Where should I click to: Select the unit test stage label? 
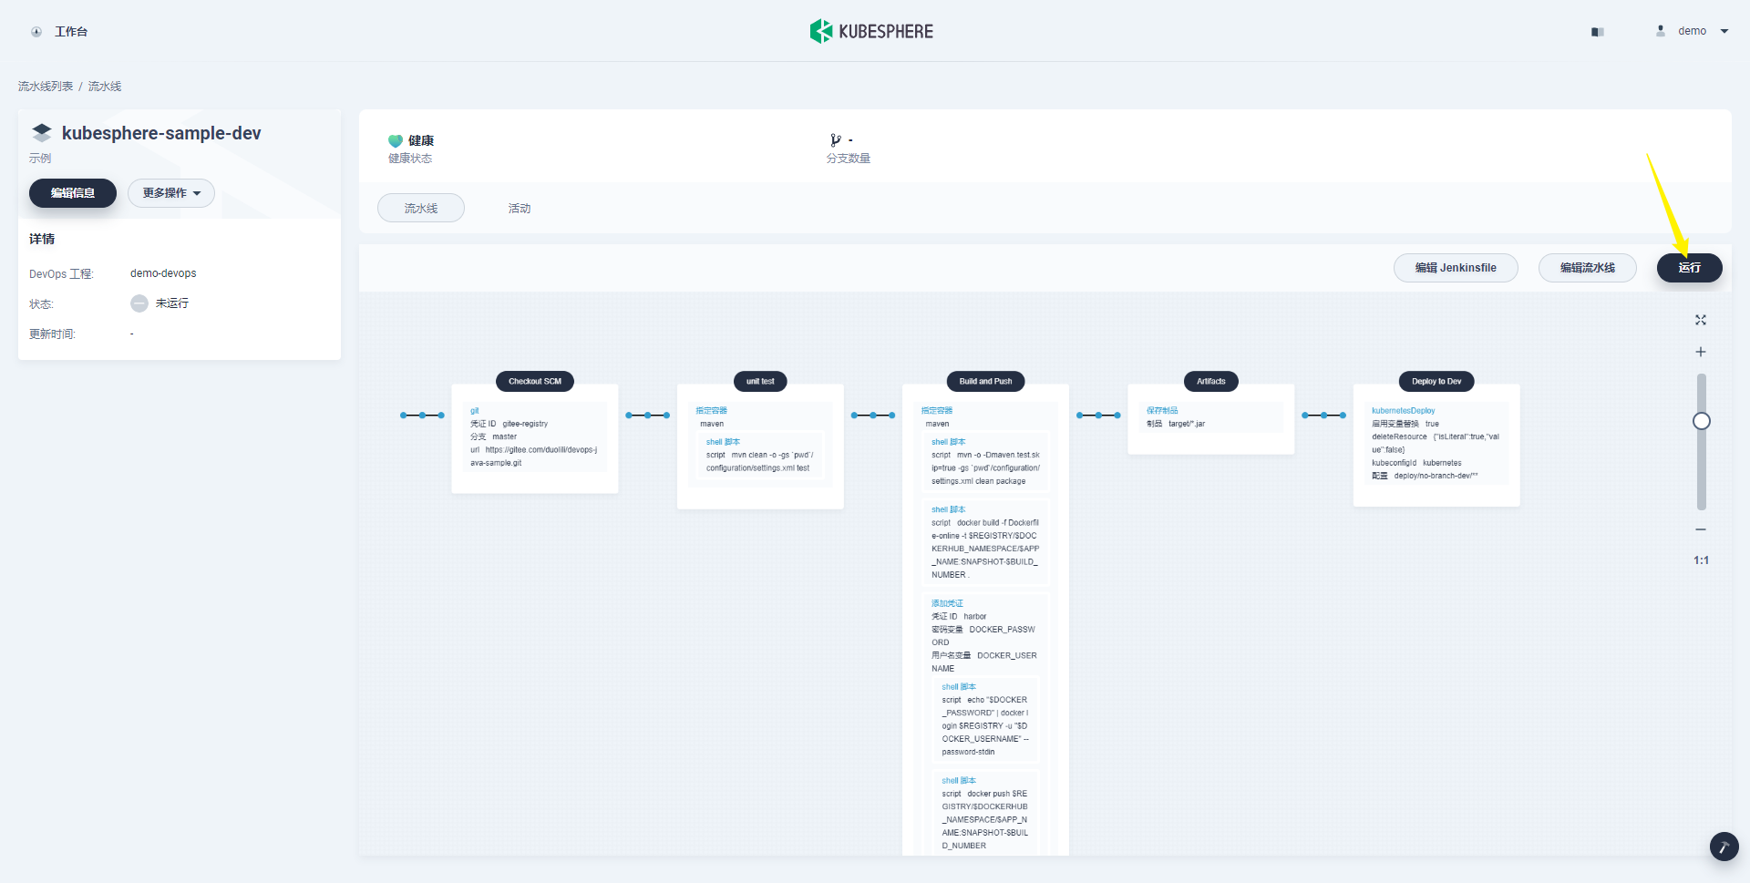pos(760,382)
